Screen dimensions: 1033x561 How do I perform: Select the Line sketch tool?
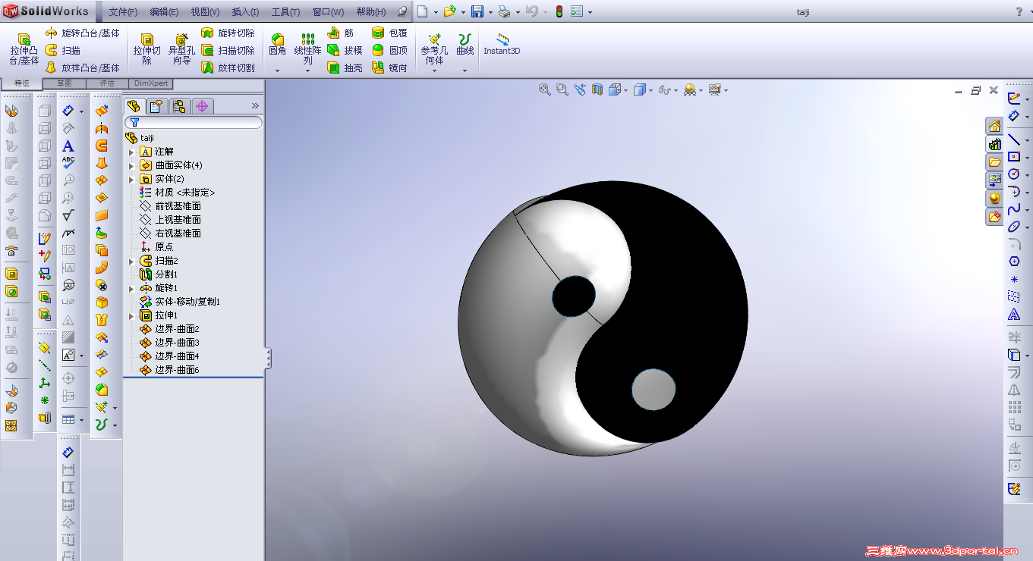pos(1014,139)
